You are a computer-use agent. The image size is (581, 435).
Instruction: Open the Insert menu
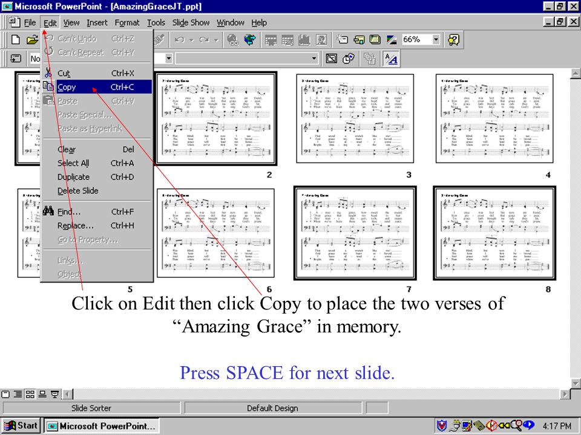click(x=97, y=22)
